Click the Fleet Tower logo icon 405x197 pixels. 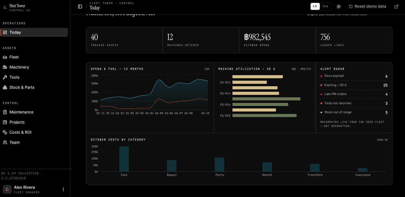tap(5, 8)
